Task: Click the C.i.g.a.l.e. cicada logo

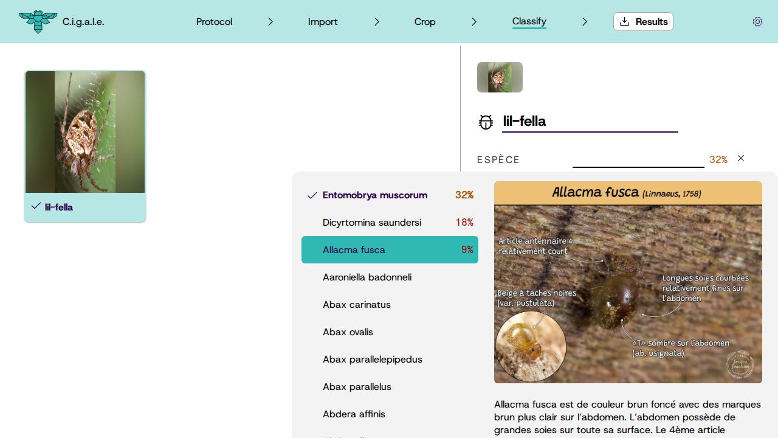Action: pos(38,22)
